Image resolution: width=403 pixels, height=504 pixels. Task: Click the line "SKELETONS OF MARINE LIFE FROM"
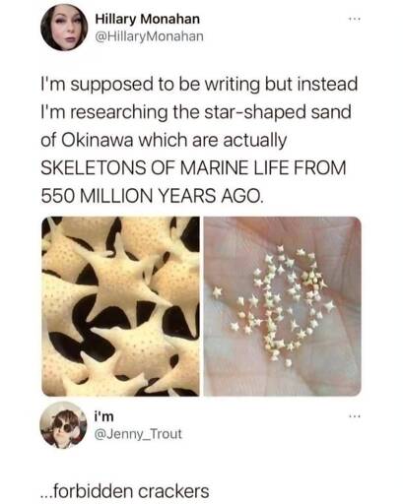pos(193,168)
